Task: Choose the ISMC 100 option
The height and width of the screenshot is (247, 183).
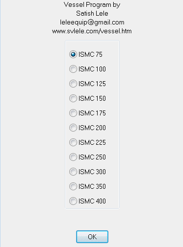Action: coord(87,69)
